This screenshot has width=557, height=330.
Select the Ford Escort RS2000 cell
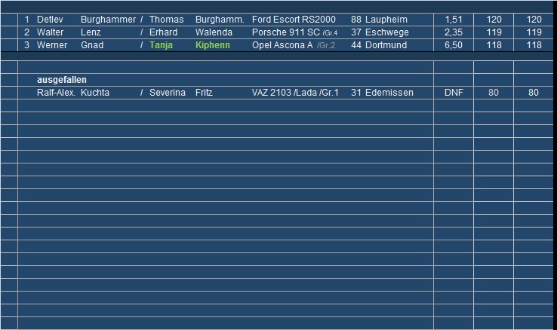[x=294, y=20]
